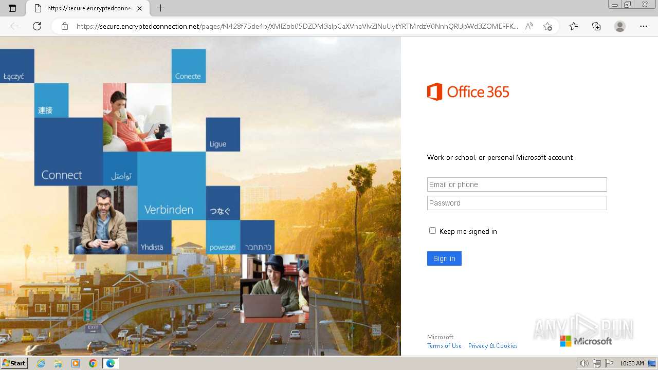Click the Łączyć tile
Viewport: 658px width, 370px height.
[x=17, y=66]
